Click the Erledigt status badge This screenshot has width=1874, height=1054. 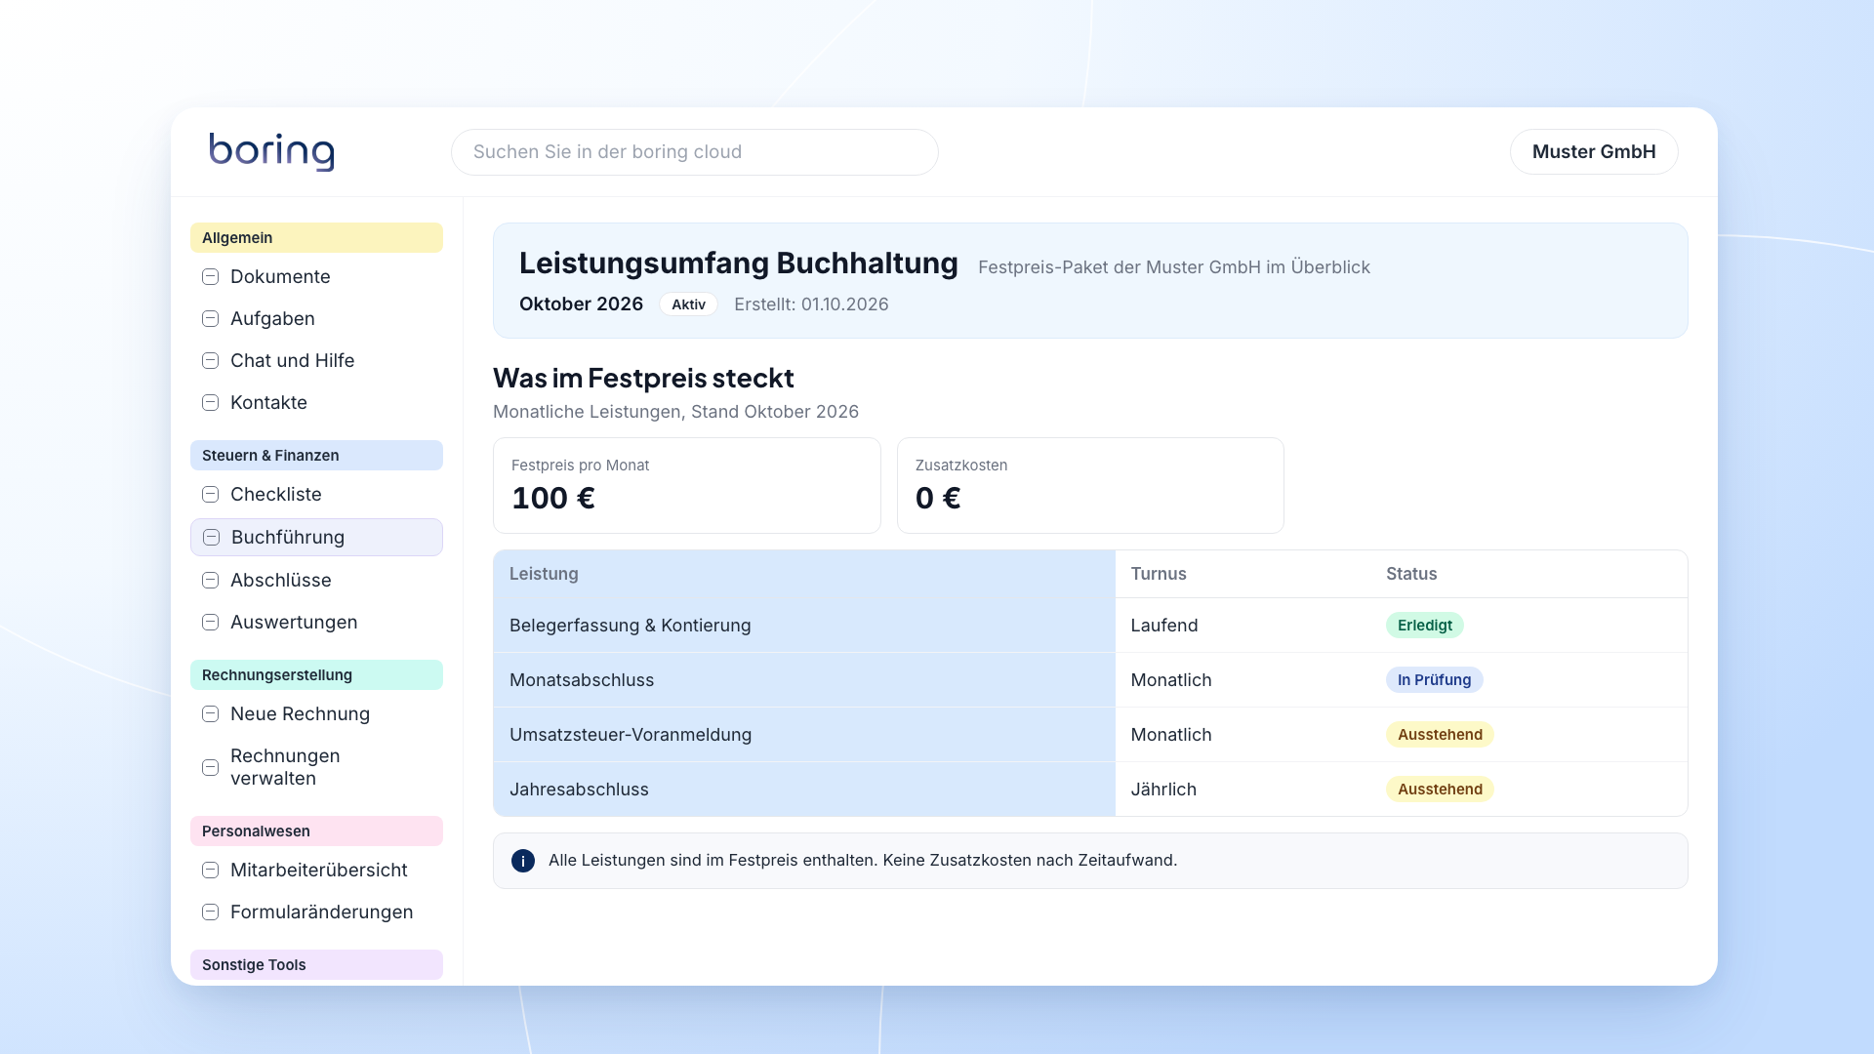coord(1424,626)
